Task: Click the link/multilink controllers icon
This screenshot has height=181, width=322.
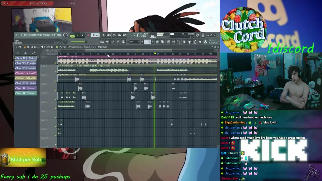Action: [x=118, y=42]
